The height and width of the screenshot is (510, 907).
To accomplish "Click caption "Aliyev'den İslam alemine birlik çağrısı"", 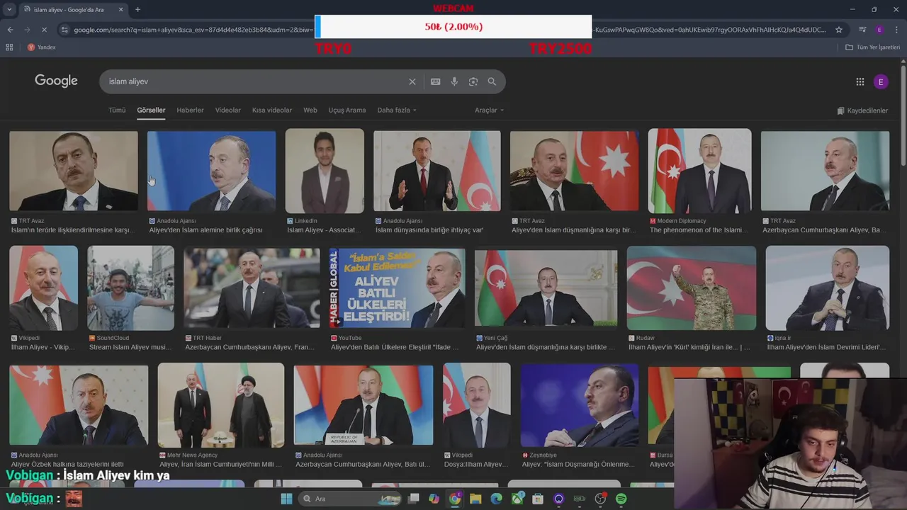I will tap(205, 230).
